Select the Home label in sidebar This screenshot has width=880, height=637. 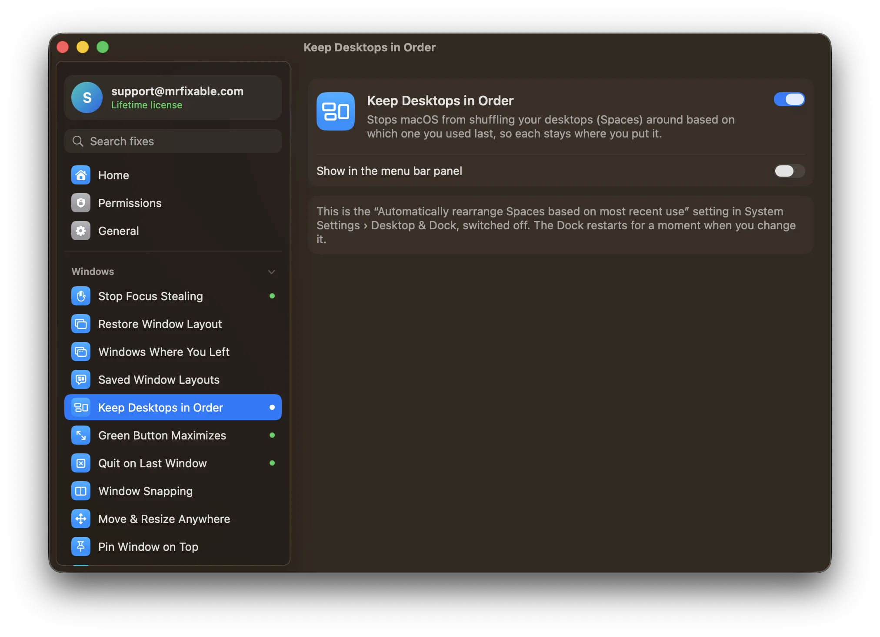(113, 175)
